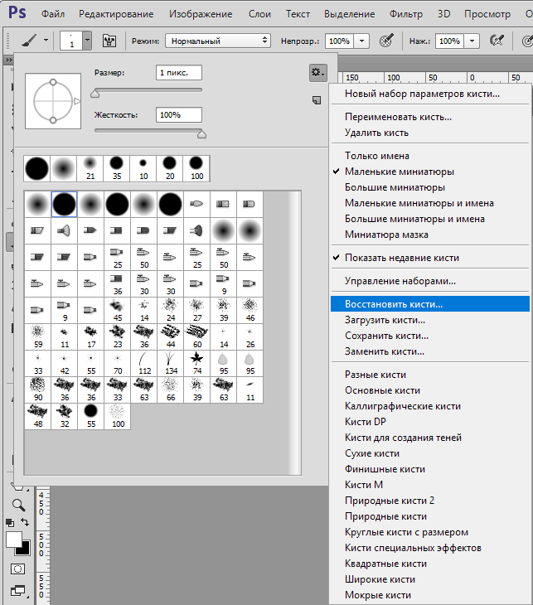Expand the 'Непрозр.' opacity dropdown arrow
This screenshot has width=533, height=605.
click(364, 40)
